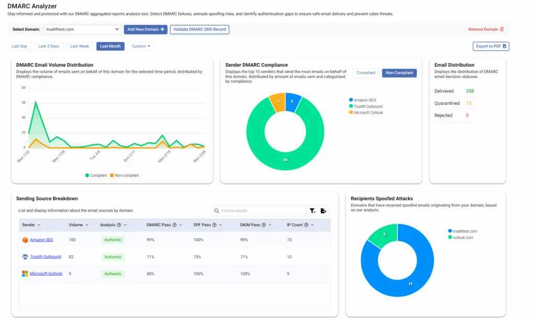This screenshot has height=320, width=536.
Task: Toggle the Compliant legend in the volume chart
Action: pos(96,175)
